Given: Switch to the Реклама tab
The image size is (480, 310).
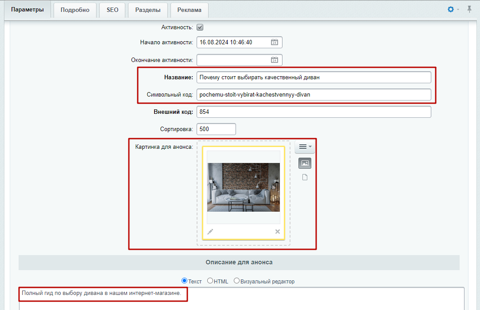Looking at the screenshot, I should click(x=189, y=10).
